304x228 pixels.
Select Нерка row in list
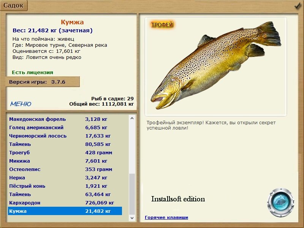coord(65,177)
